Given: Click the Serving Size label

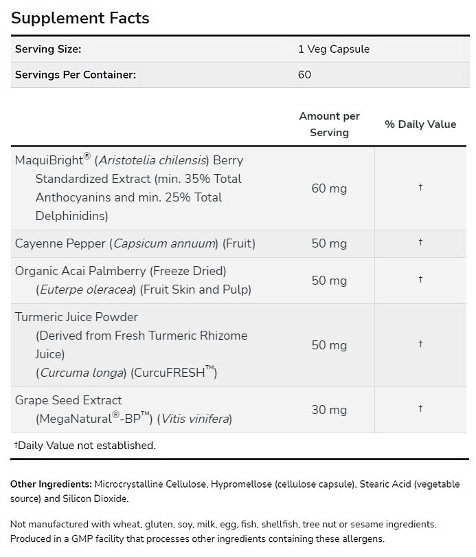Looking at the screenshot, I should pos(48,49).
